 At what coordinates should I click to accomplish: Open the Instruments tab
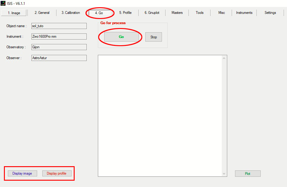244,13
